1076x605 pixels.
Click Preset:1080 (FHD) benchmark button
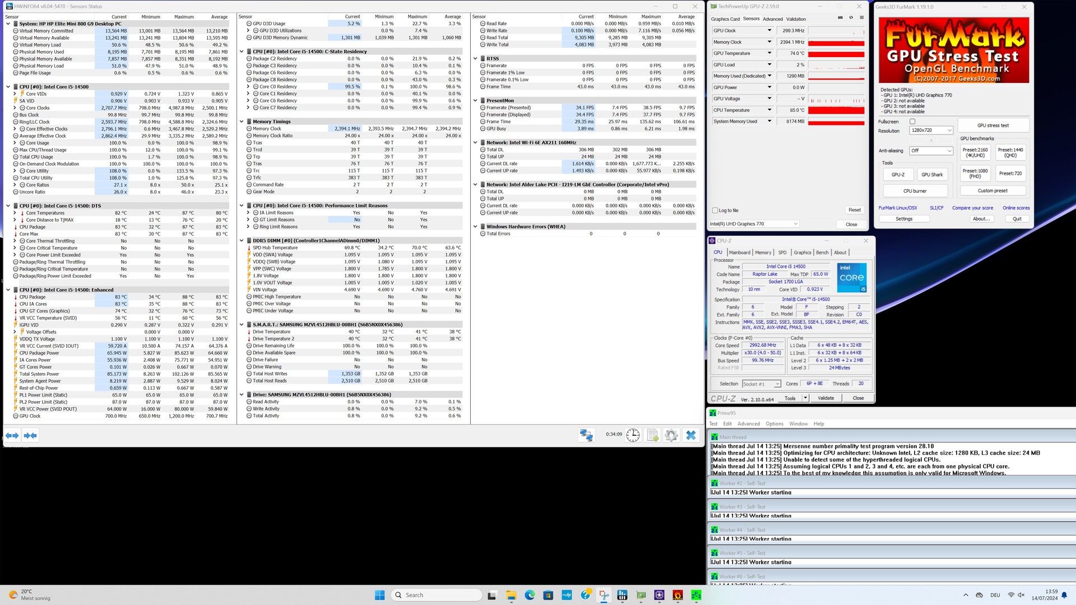click(975, 174)
